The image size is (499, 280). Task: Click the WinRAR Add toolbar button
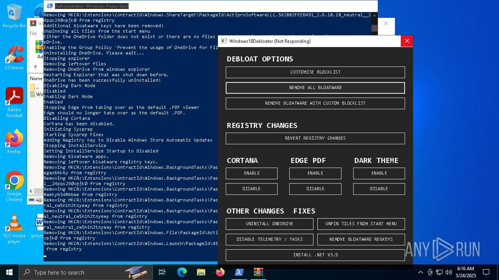tap(39, 50)
